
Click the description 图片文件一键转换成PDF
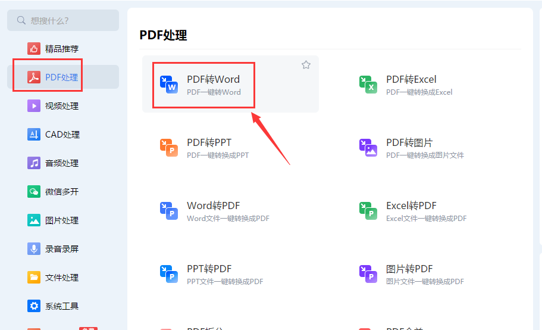425,282
